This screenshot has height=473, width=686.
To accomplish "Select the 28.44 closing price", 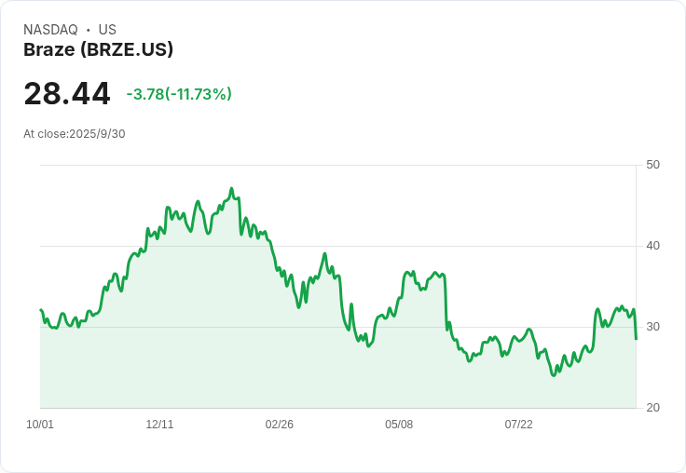I will [66, 94].
